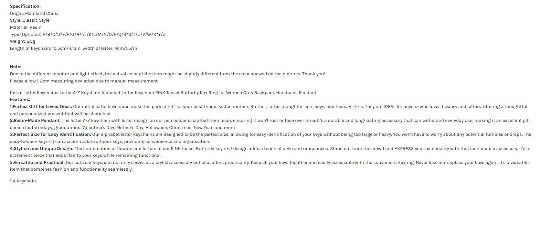Image resolution: width=551 pixels, height=226 pixels.
Task: Click the Weight: 20g text
Action: [x=23, y=41]
